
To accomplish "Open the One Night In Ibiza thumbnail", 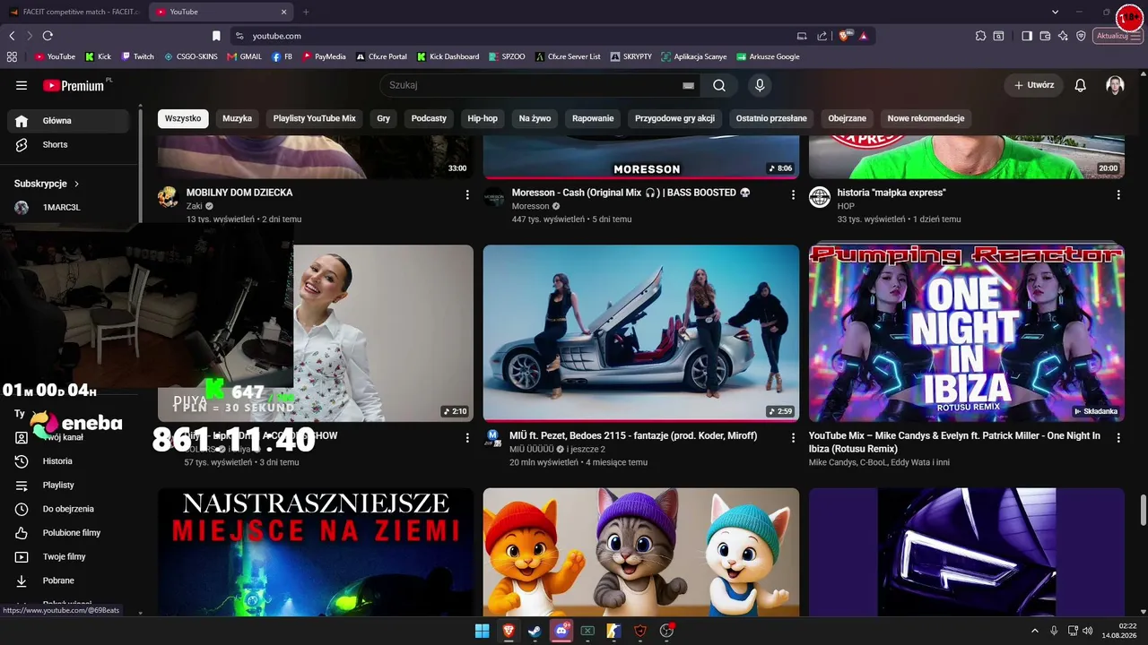I will coord(967,333).
